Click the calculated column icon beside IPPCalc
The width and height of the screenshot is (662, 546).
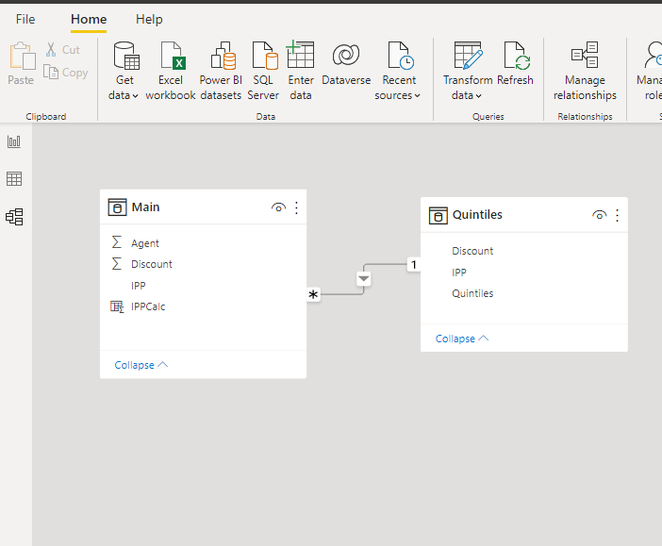coord(117,306)
